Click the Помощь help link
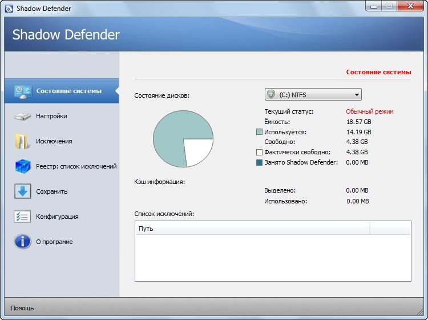 click(22, 308)
